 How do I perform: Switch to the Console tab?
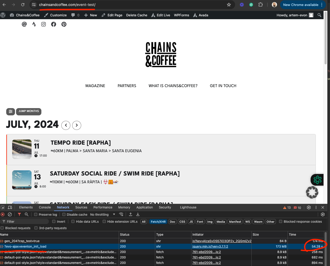[45, 207]
